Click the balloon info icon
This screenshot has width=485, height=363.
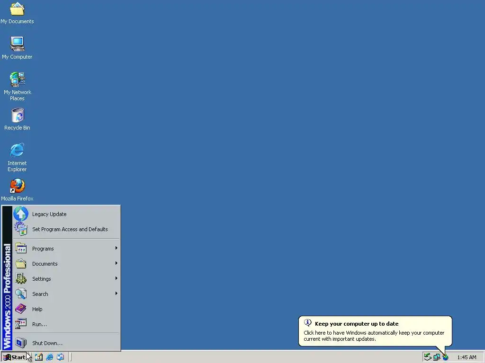308,322
